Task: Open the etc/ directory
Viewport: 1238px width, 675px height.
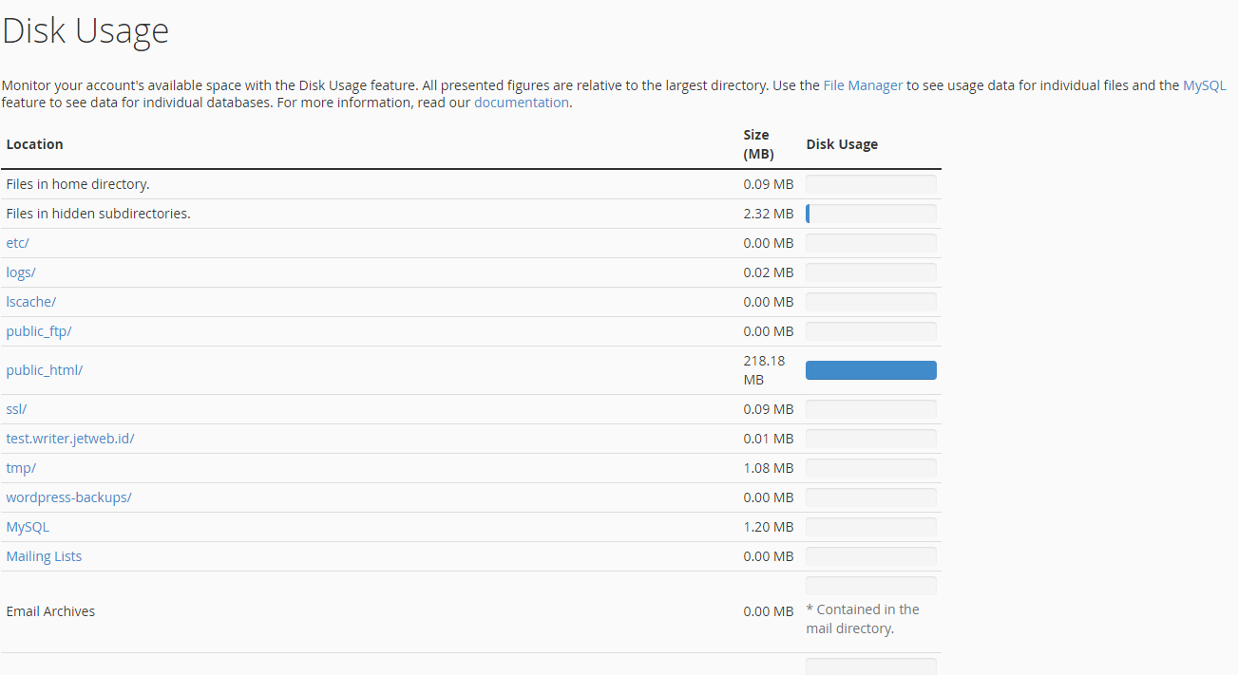Action: (x=16, y=242)
